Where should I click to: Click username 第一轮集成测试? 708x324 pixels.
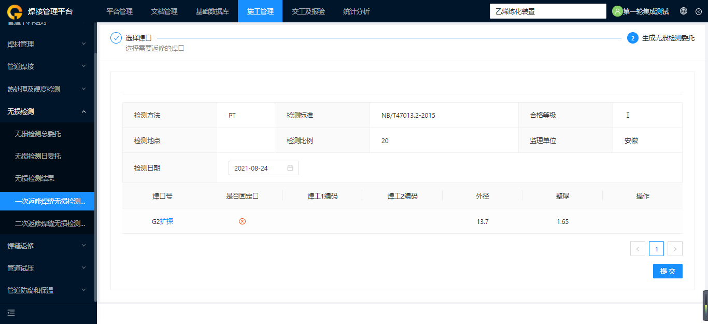click(646, 11)
